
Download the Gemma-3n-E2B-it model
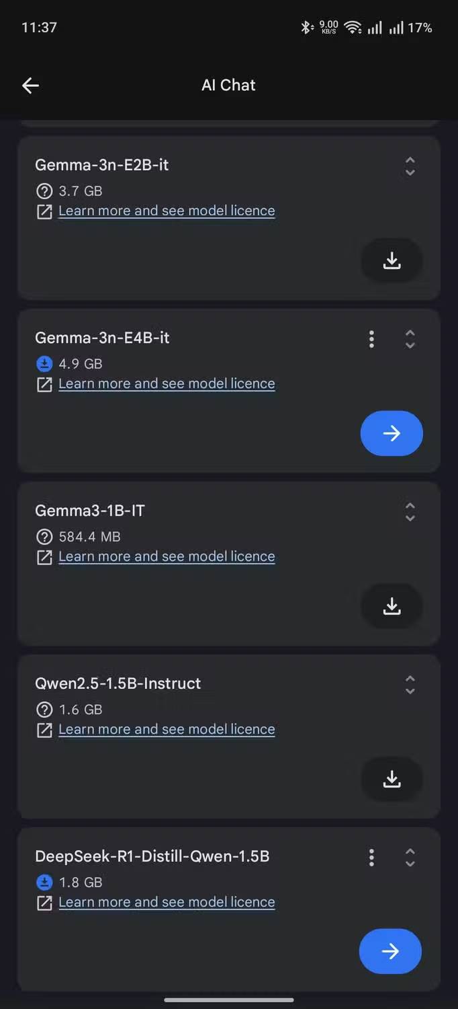(x=392, y=261)
